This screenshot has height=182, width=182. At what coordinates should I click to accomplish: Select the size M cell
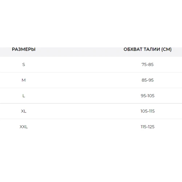click(24, 80)
